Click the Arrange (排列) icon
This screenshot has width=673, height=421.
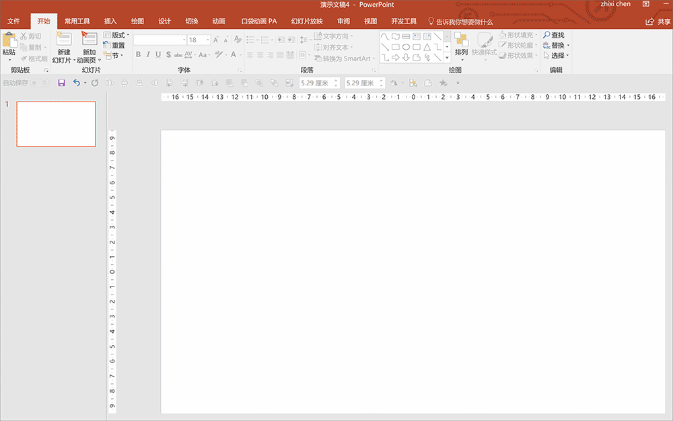[x=461, y=40]
